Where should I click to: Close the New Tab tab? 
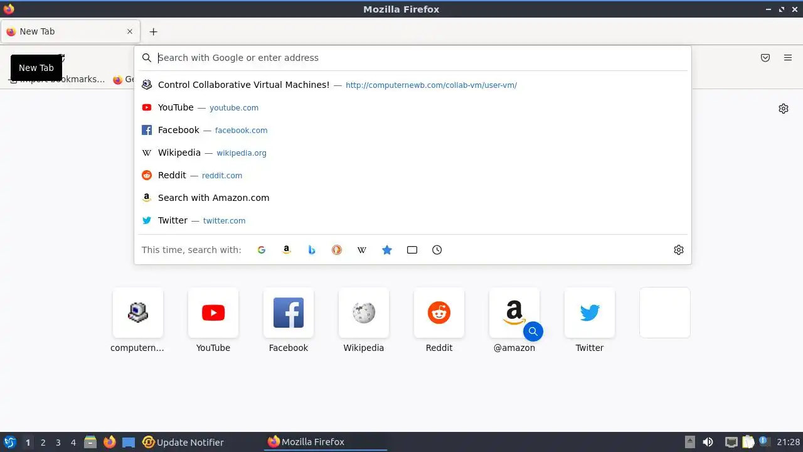(130, 31)
